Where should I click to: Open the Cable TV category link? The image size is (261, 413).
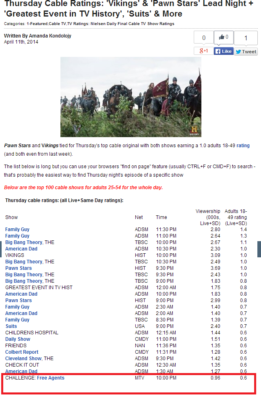point(58,24)
